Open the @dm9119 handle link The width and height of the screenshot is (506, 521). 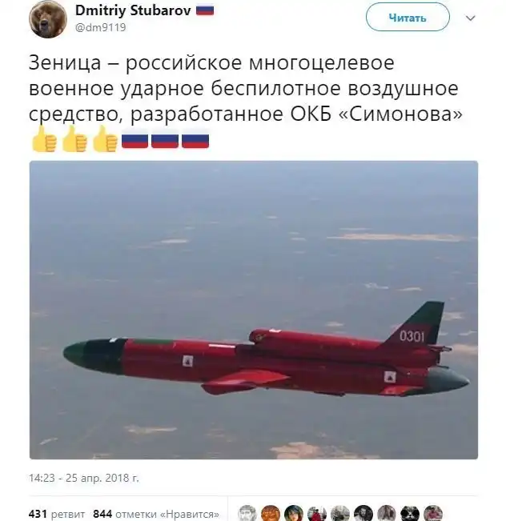coord(101,27)
